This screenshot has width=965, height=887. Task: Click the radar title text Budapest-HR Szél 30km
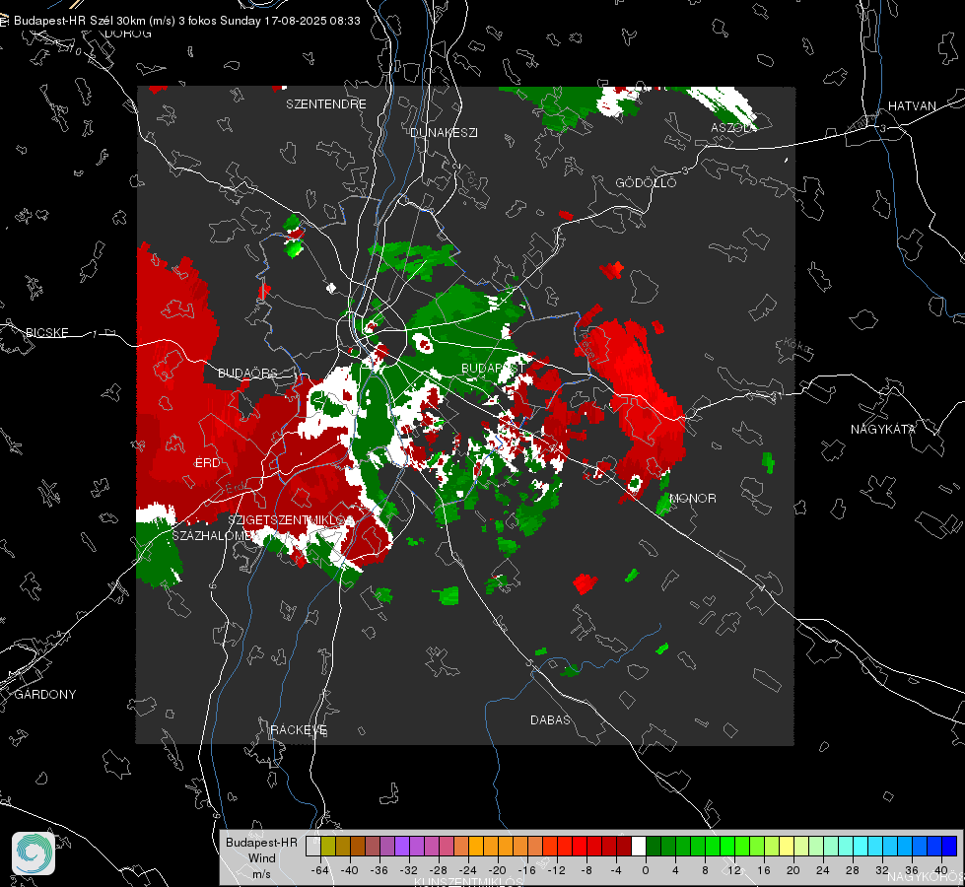(79, 21)
